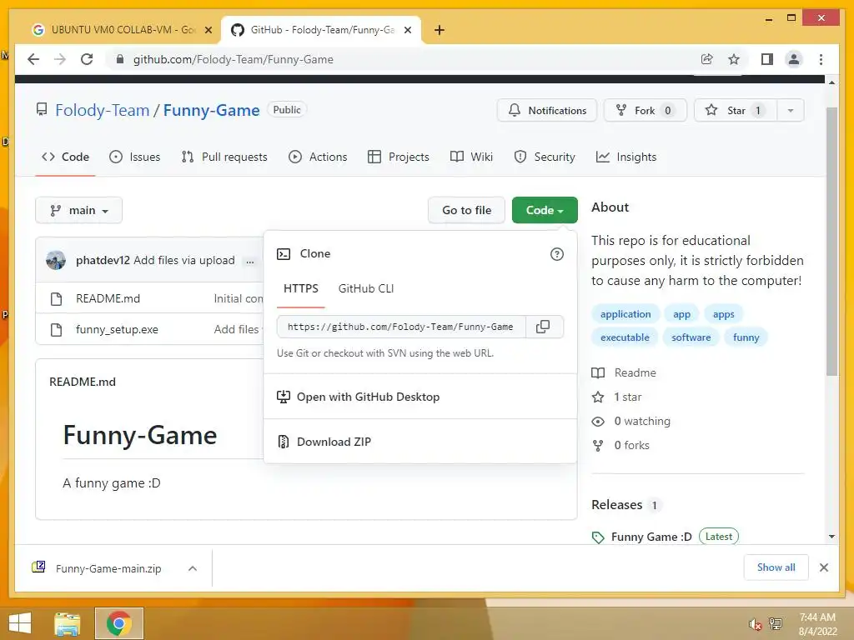Open the Projects tab
854x640 pixels.
tap(398, 157)
